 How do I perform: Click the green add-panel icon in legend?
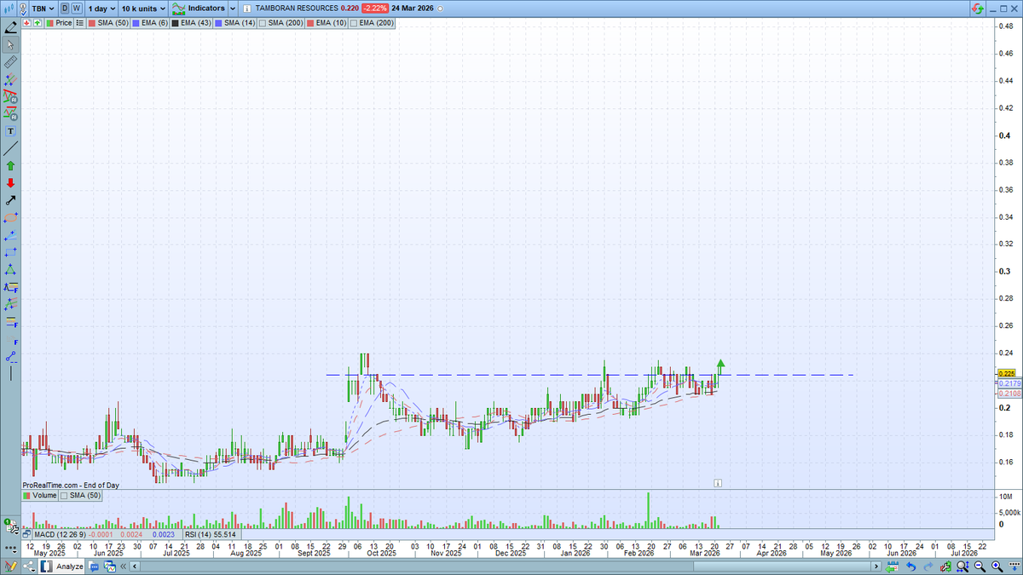[x=38, y=23]
